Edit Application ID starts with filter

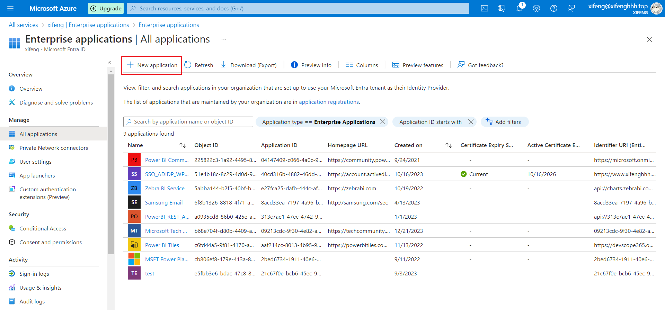430,122
